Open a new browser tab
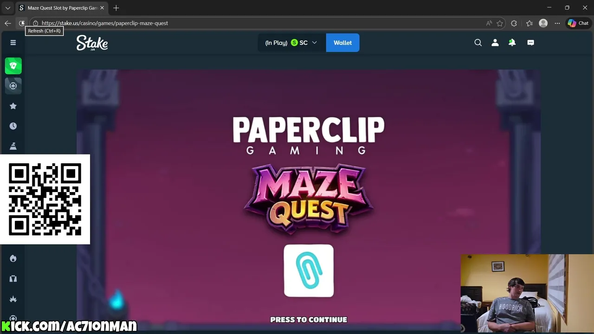The height and width of the screenshot is (334, 594). [x=116, y=8]
